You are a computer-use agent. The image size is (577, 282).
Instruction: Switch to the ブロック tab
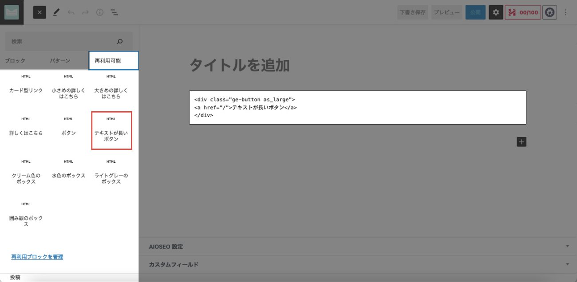click(16, 61)
